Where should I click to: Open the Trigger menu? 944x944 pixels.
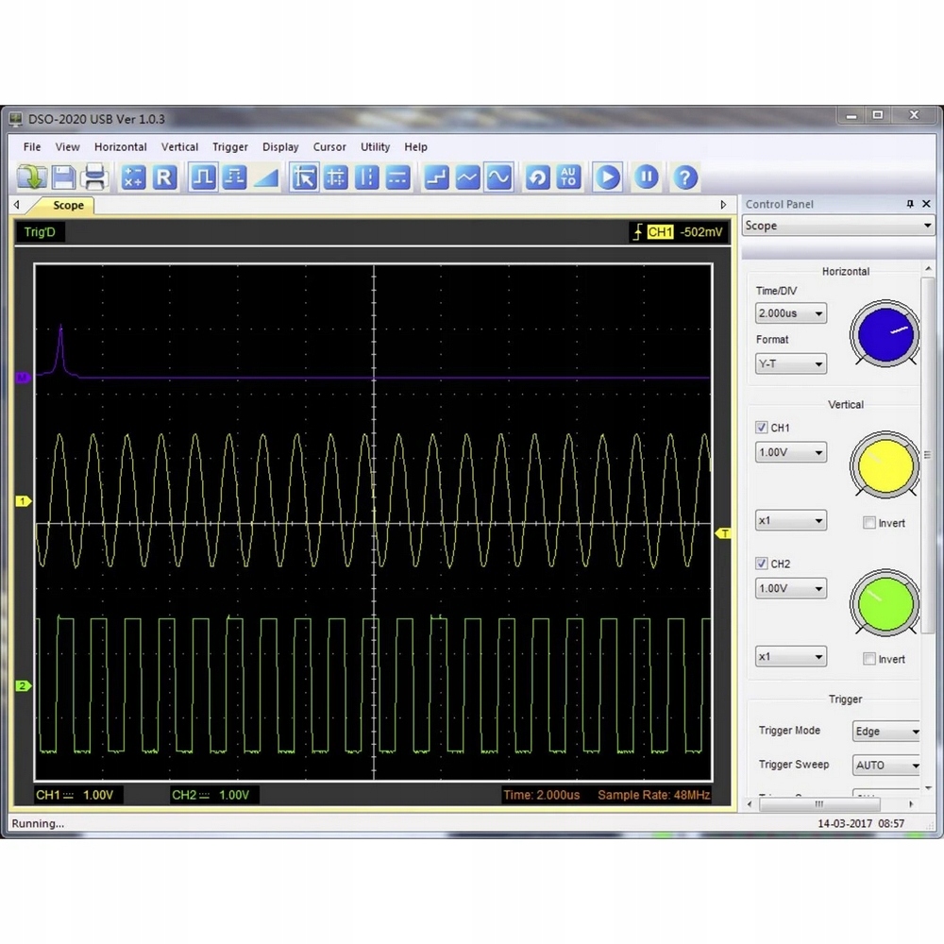pos(229,146)
